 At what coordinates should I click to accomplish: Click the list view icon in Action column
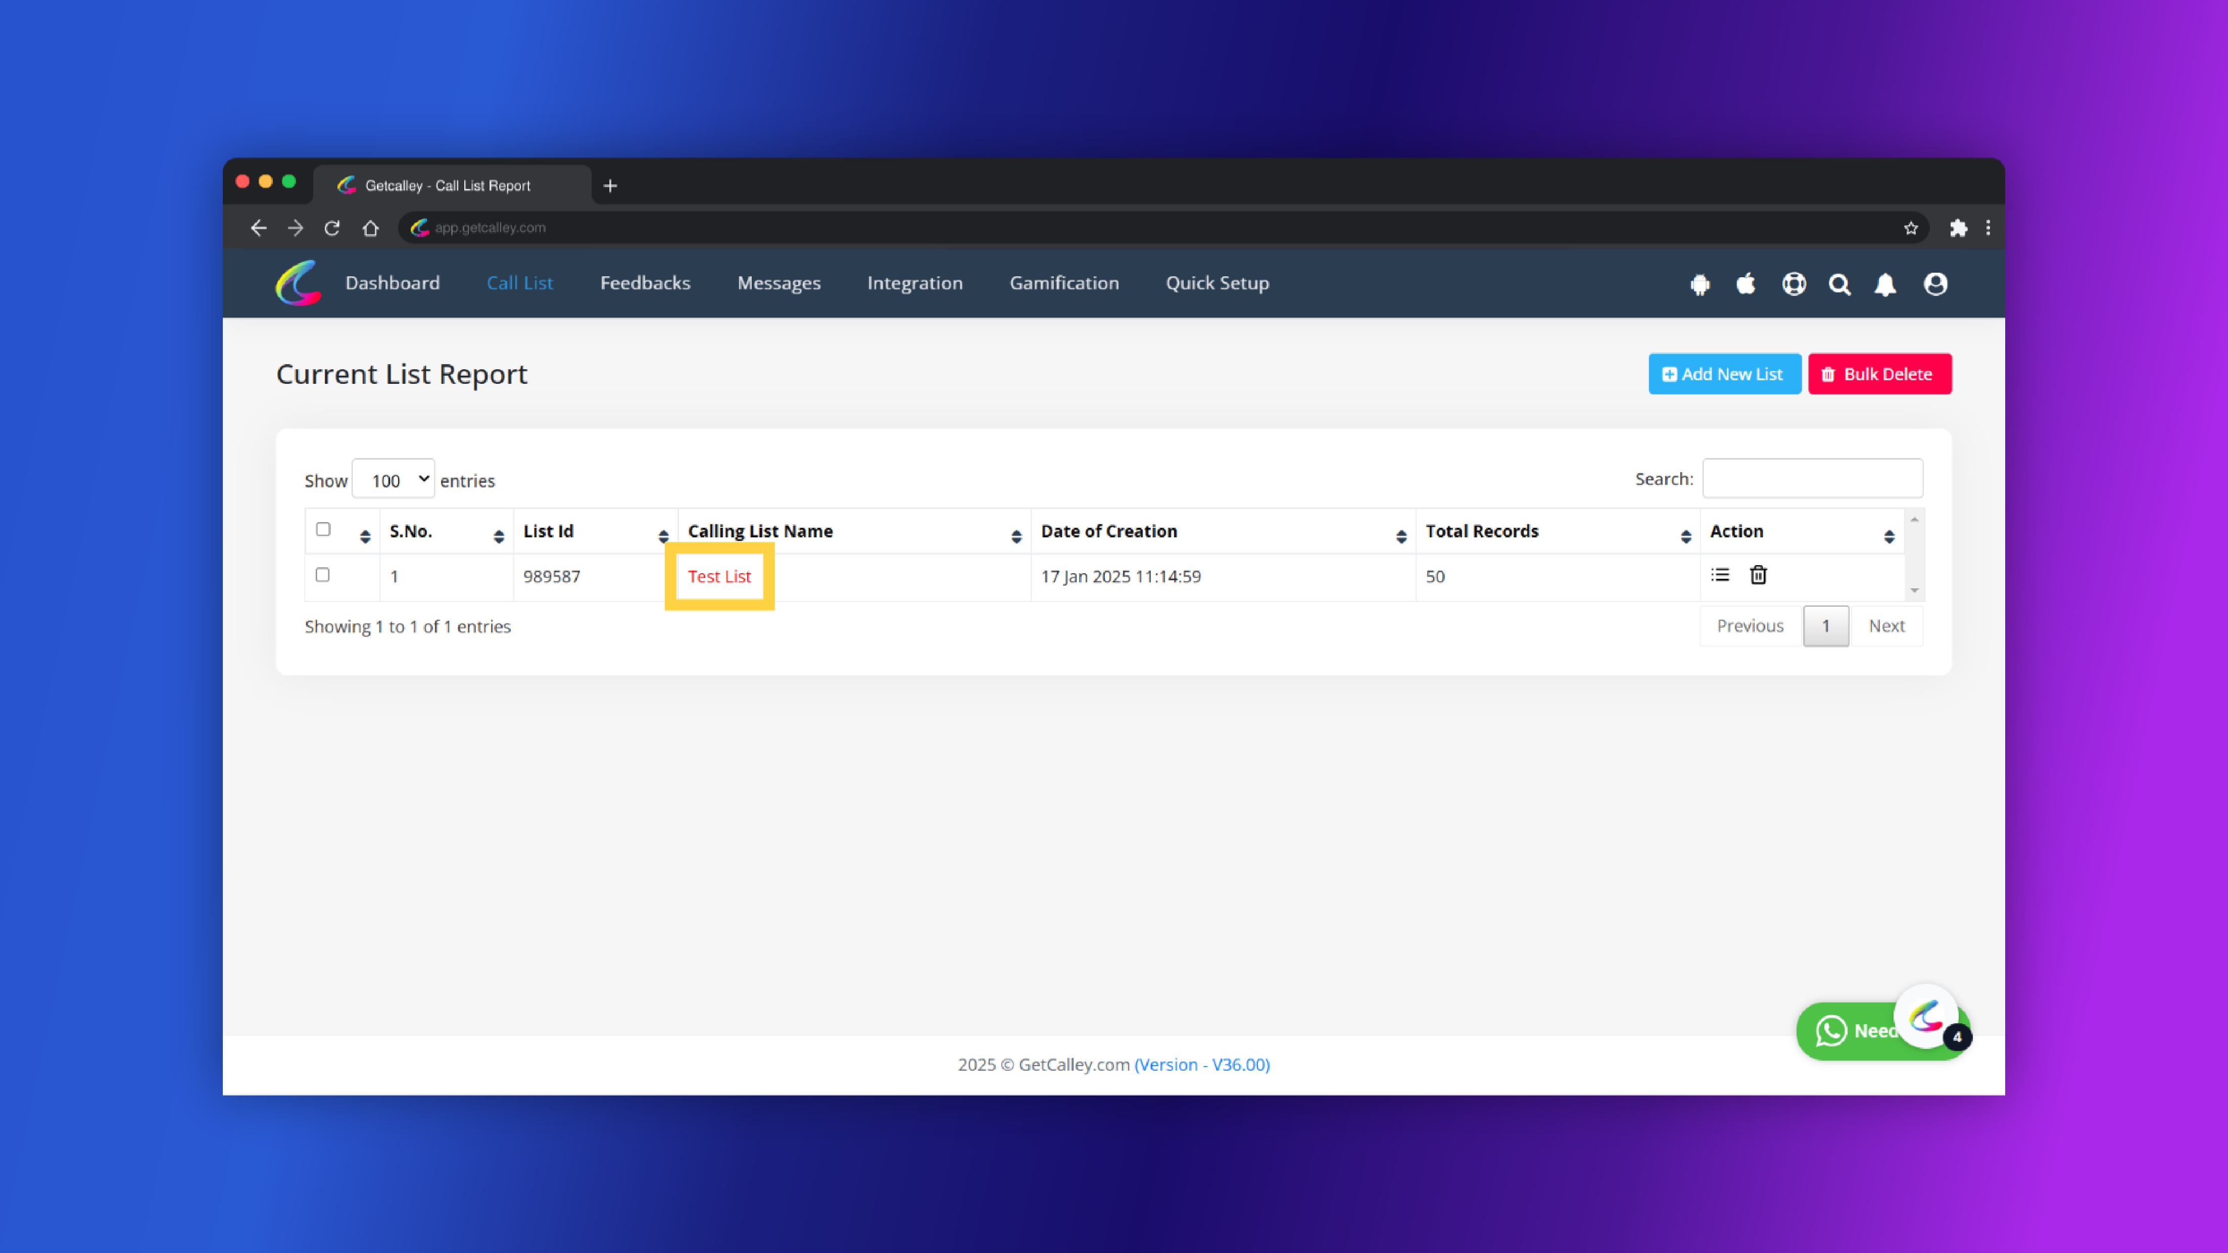pos(1719,575)
